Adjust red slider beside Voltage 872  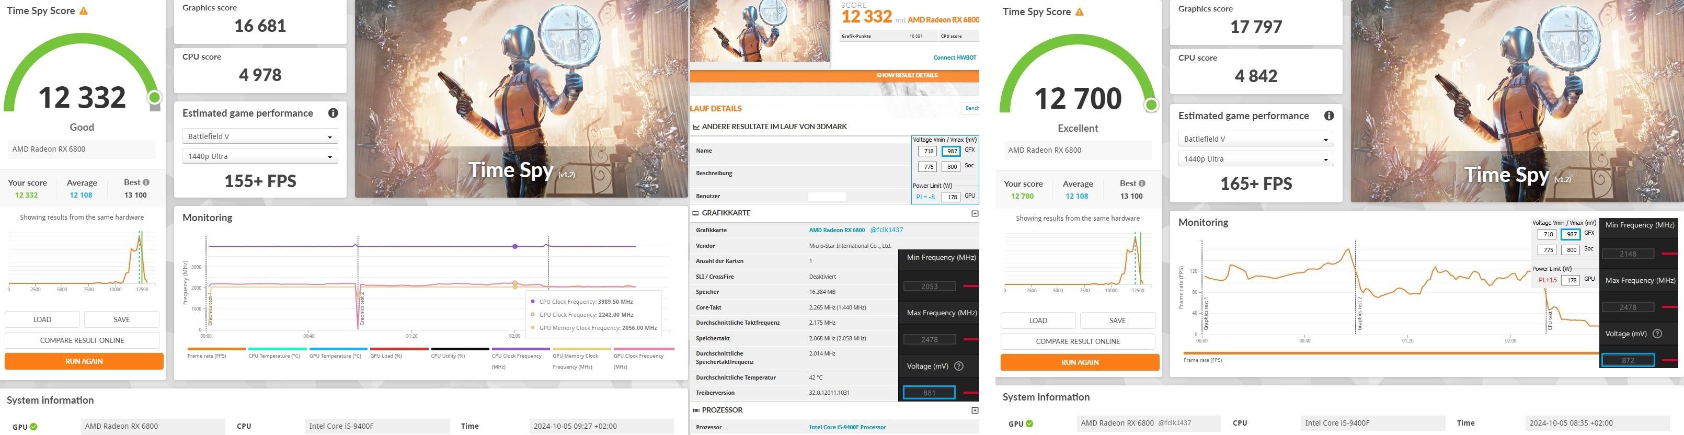[1669, 360]
